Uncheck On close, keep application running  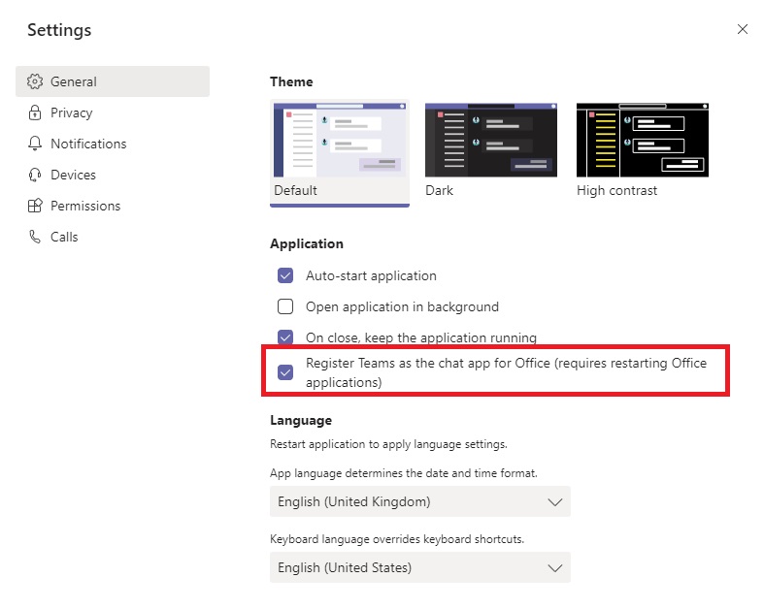285,337
